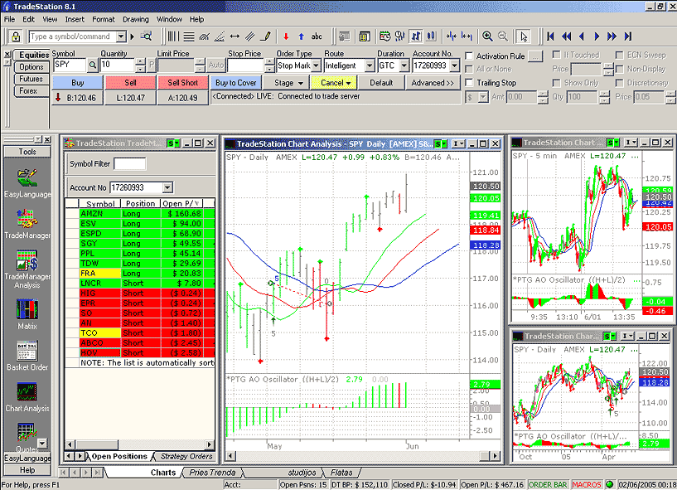Open the Duration GTC dropdown
The width and height of the screenshot is (677, 490).
click(404, 65)
